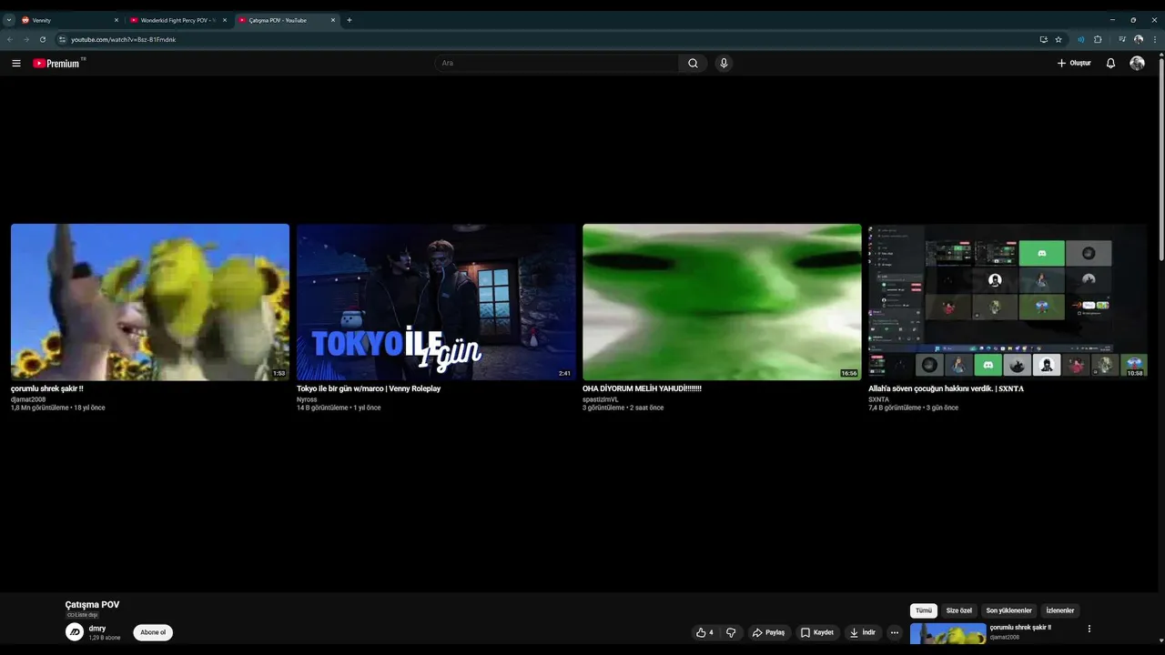The image size is (1165, 655).
Task: Open the tab audio indicator icon
Action: pos(1081,40)
